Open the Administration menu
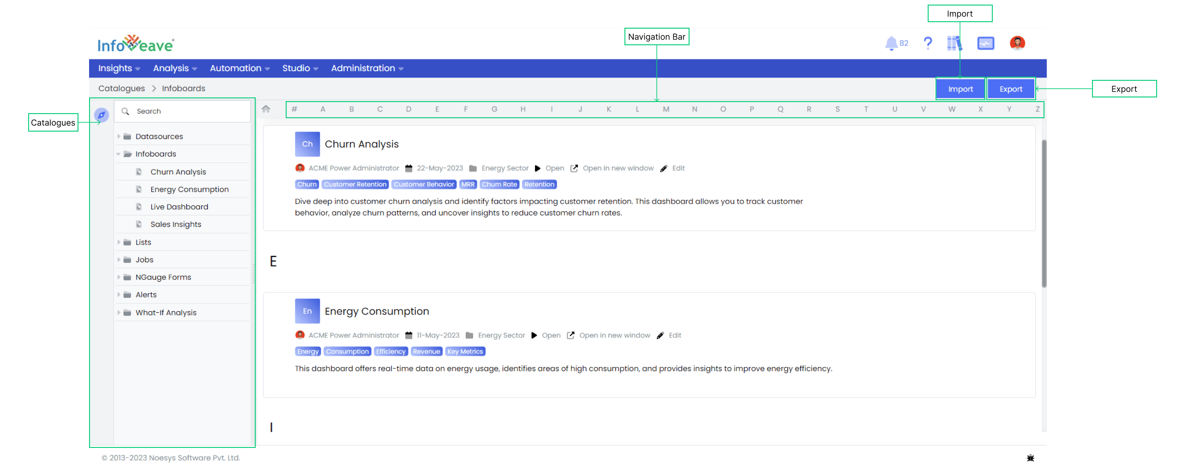1200x471 pixels. 367,68
